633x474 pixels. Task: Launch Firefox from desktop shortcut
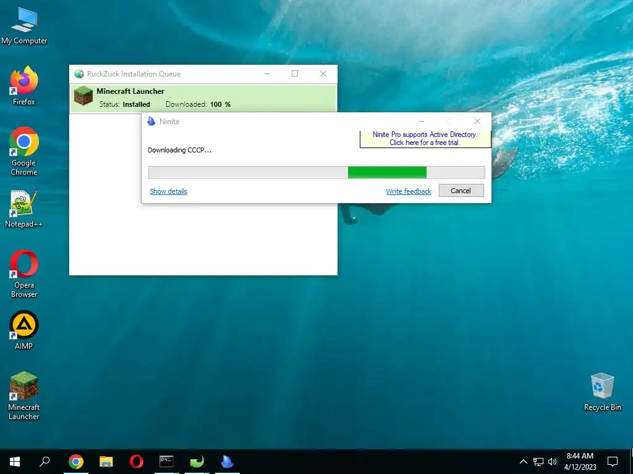pos(24,86)
